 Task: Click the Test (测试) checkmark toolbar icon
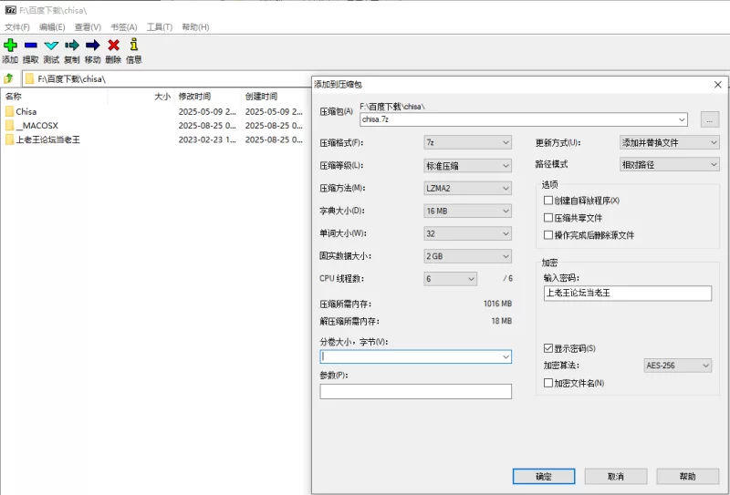(x=51, y=46)
